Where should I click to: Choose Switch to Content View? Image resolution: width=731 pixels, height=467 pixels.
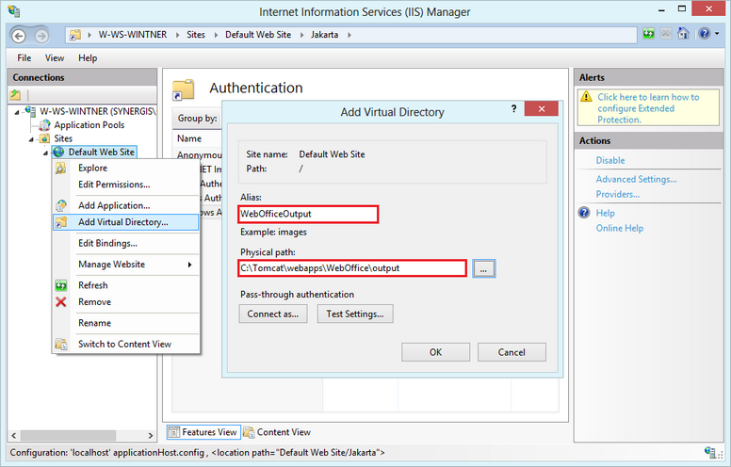(126, 344)
